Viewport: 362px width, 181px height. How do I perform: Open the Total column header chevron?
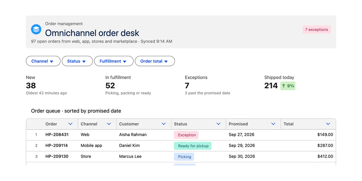[x=328, y=124]
